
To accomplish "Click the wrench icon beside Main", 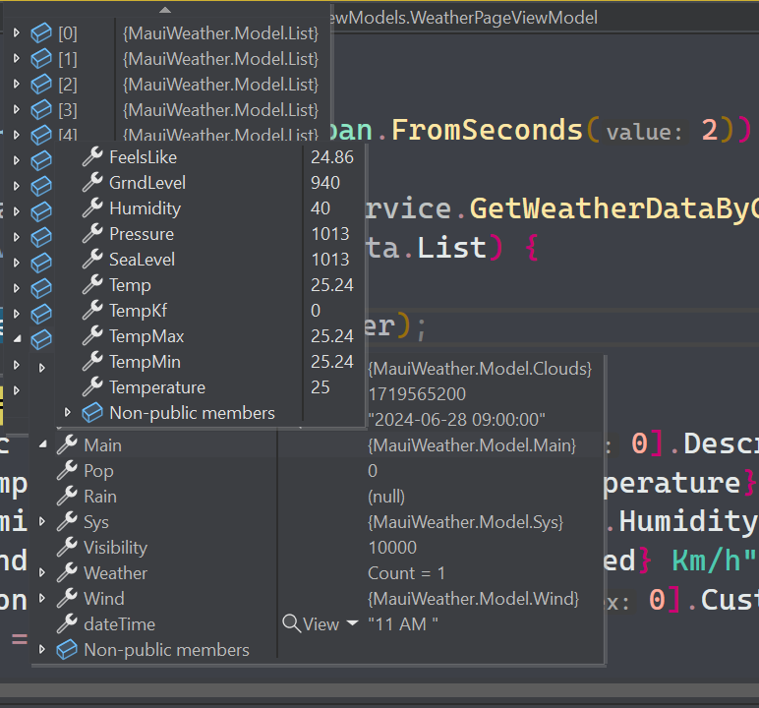I will pyautogui.click(x=67, y=444).
